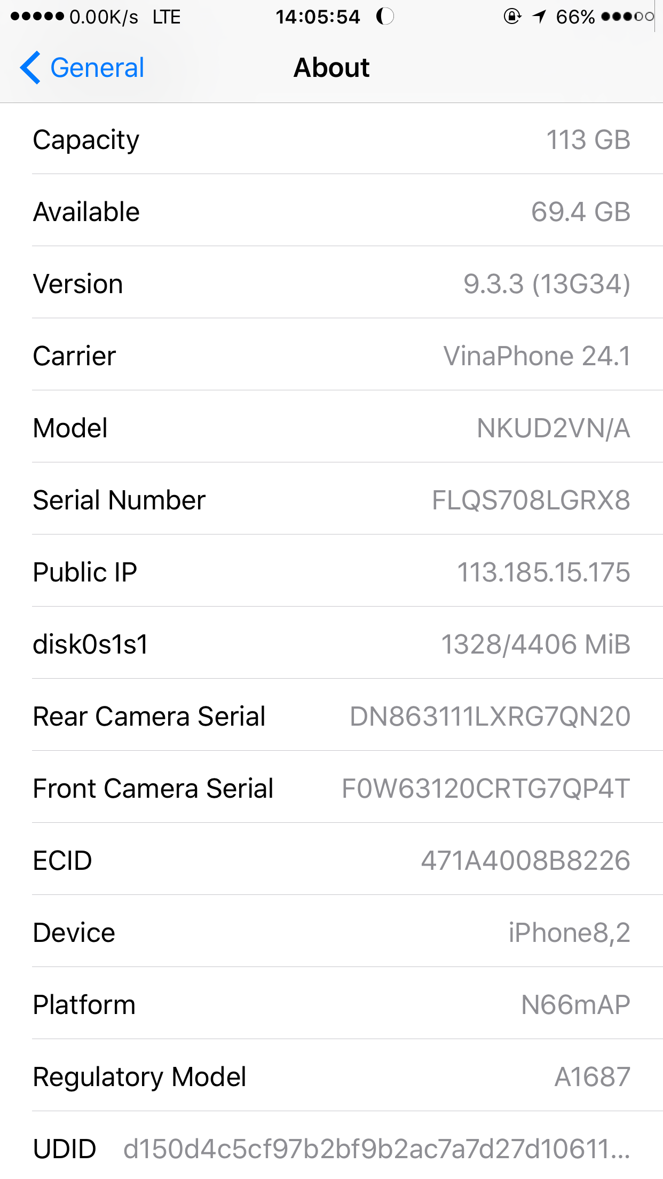The image size is (663, 1179).
Task: Tap the Rear Camera Serial row
Action: point(331,716)
